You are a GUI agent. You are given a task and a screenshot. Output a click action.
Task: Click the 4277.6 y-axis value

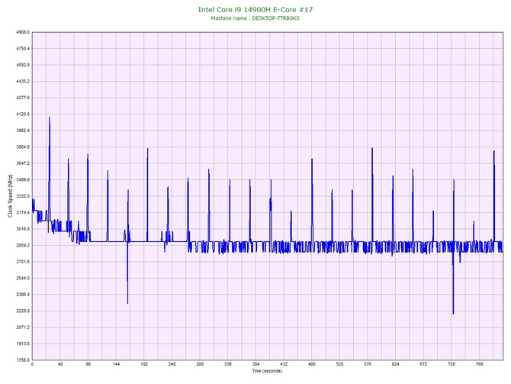pos(23,98)
